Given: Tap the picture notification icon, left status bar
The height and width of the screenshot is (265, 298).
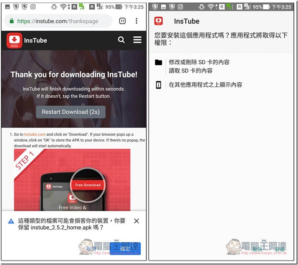Looking at the screenshot, I should click(7, 7).
